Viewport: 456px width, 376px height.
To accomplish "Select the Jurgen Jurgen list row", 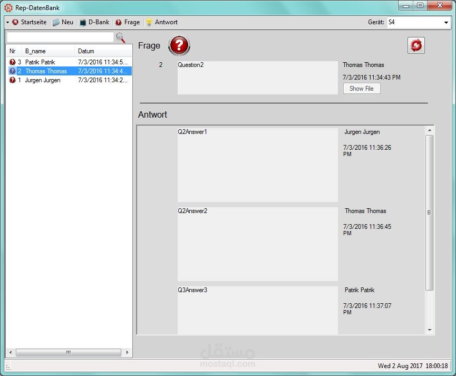I will [x=70, y=80].
